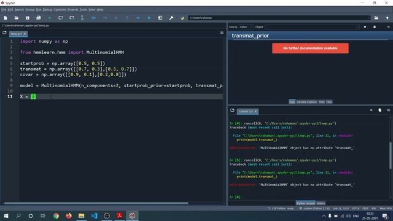Open the editor pane options menu

222,33
